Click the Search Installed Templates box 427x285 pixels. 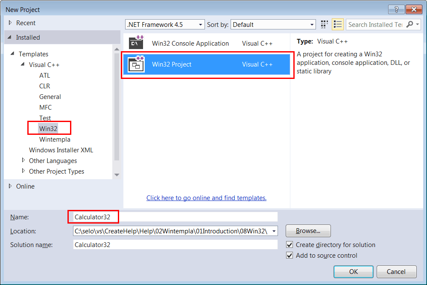pos(375,24)
